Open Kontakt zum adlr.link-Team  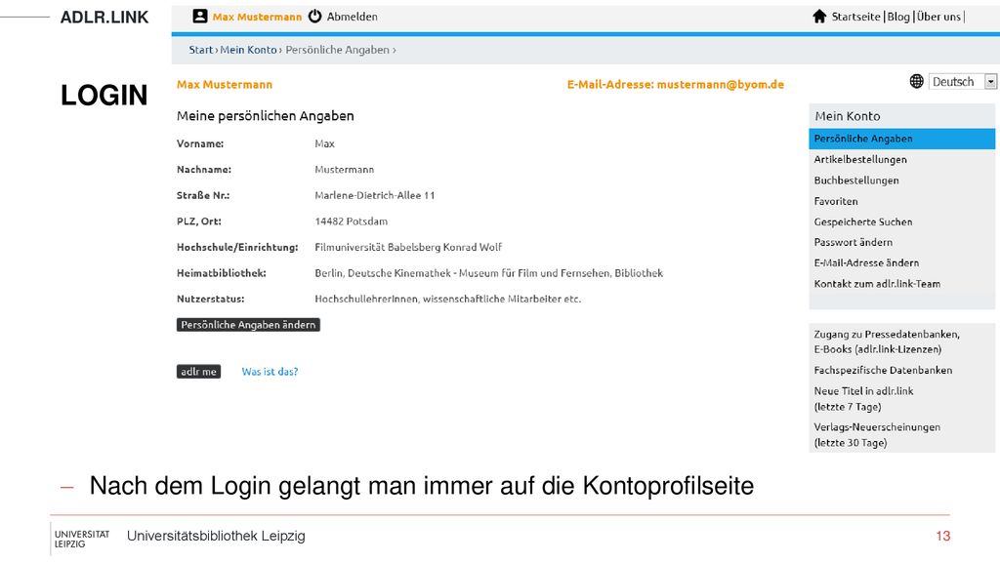pyautogui.click(x=878, y=284)
